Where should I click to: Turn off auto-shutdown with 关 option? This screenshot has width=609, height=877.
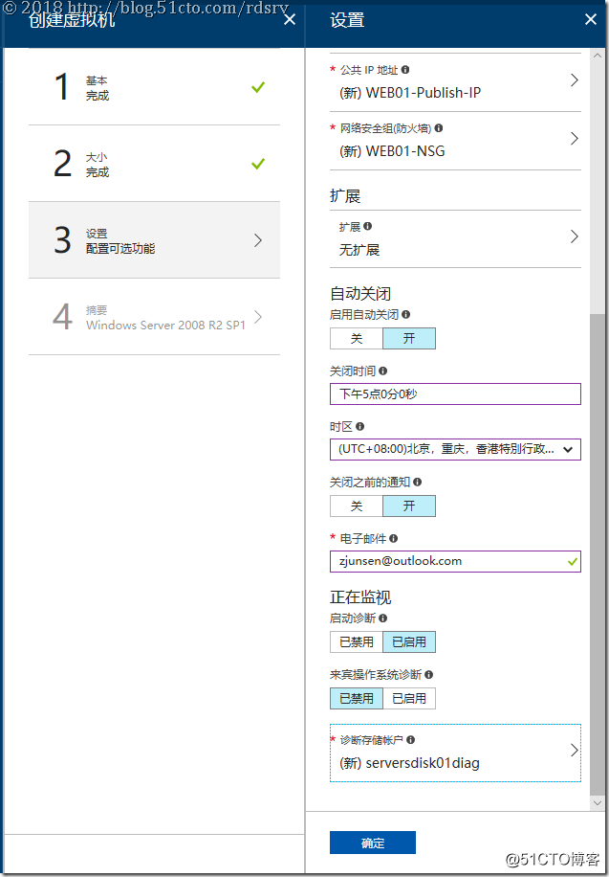357,338
